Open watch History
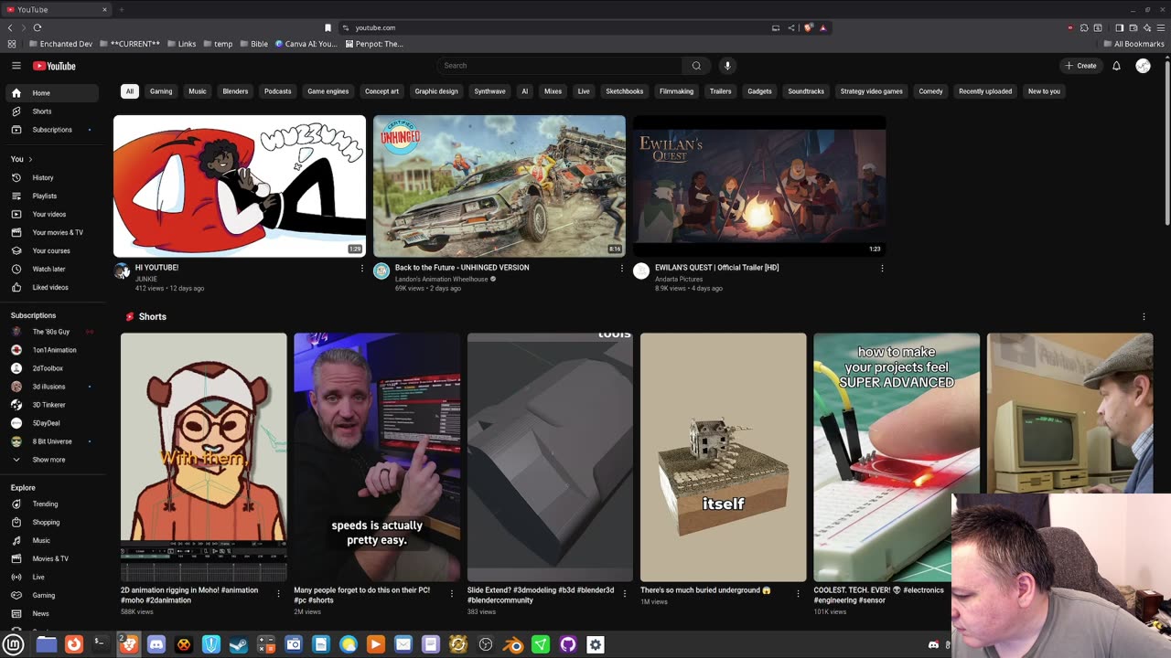 [x=50, y=177]
